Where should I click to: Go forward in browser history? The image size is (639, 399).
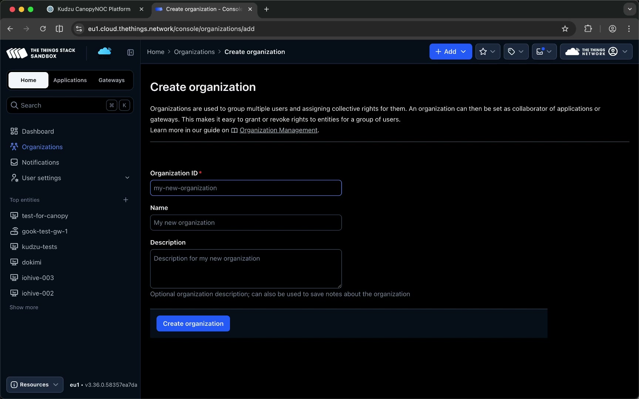tap(26, 29)
